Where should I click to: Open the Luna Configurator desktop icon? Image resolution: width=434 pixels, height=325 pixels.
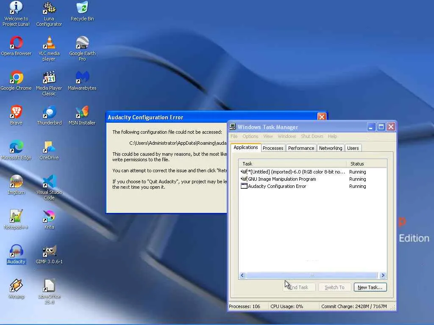[x=49, y=14]
